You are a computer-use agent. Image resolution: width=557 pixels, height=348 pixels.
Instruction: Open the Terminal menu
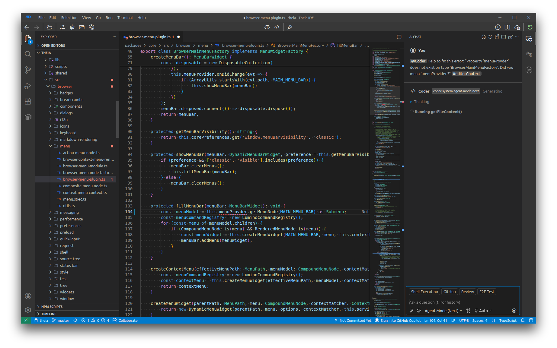(x=125, y=17)
